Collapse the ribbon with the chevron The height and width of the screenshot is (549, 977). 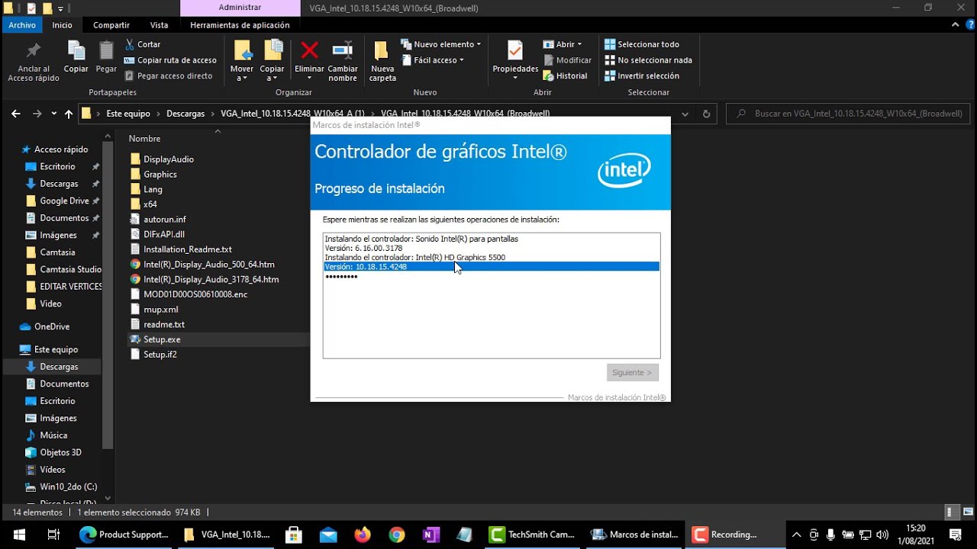(956, 25)
